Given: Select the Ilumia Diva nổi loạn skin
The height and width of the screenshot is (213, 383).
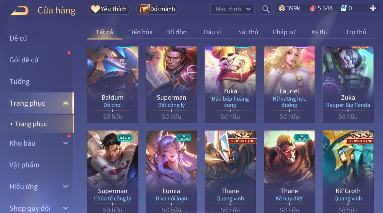Looking at the screenshot, I should (171, 172).
